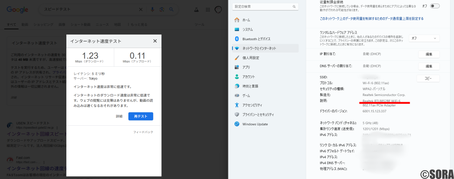The image size is (454, 179).
Task: Click the USEN スピードテスト favicon
Action: (10, 125)
